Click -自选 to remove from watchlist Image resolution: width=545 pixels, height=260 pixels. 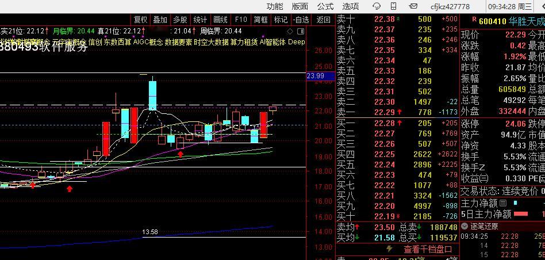click(x=301, y=20)
